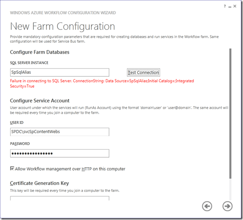Click the SQL connection failure error message

tap(102, 83)
